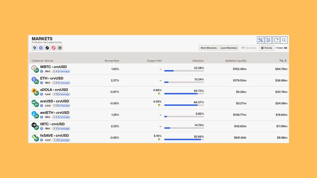Click the rewards icon under 4.96% yield
This screenshot has width=317, height=178.
pos(159,94)
